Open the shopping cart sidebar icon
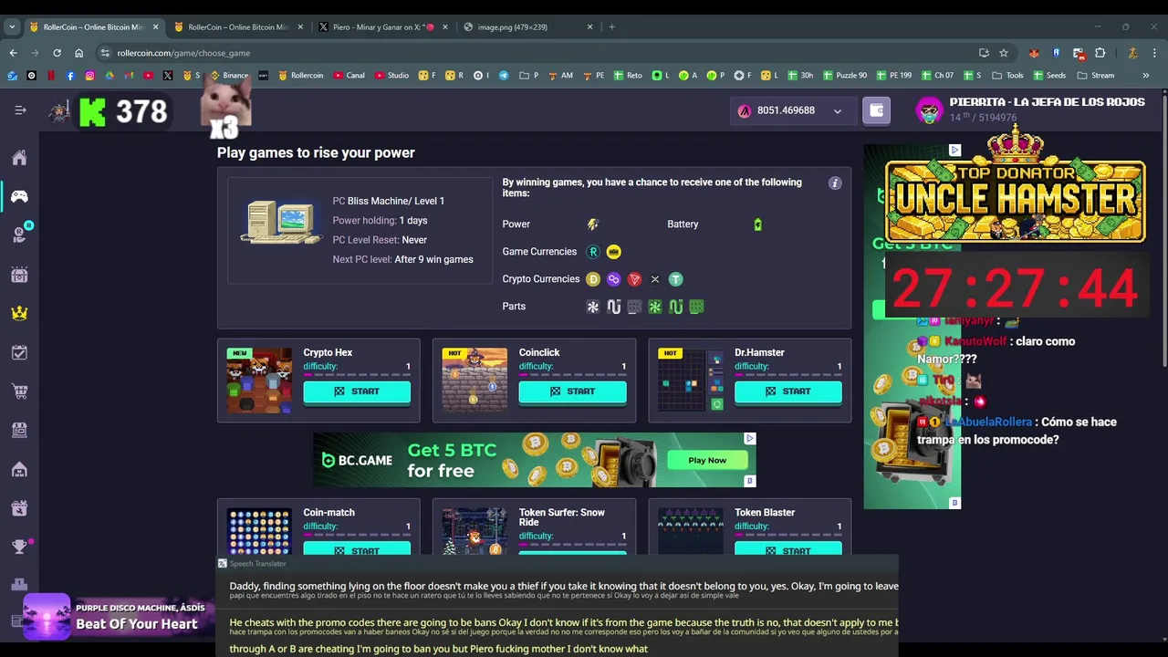1168x657 pixels. click(19, 391)
